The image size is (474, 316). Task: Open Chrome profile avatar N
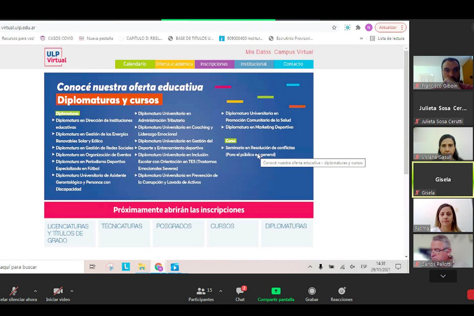tap(369, 28)
